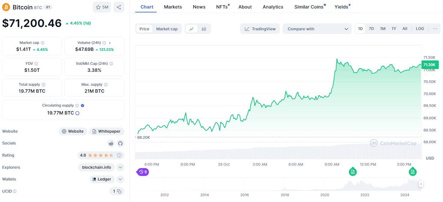Switch chart to Market cap view

point(167,29)
